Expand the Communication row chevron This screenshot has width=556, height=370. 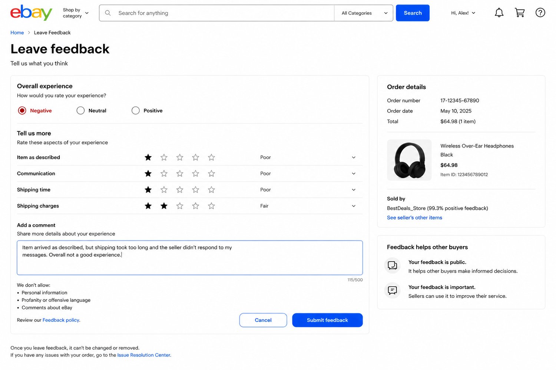(x=354, y=174)
